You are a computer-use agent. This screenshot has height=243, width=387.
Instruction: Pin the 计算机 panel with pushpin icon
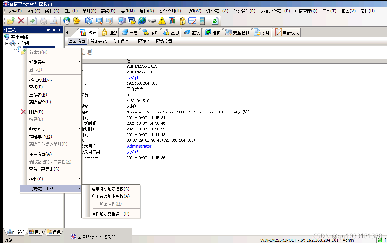54,30
